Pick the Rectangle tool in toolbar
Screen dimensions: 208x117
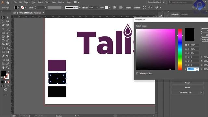(x=3, y=33)
